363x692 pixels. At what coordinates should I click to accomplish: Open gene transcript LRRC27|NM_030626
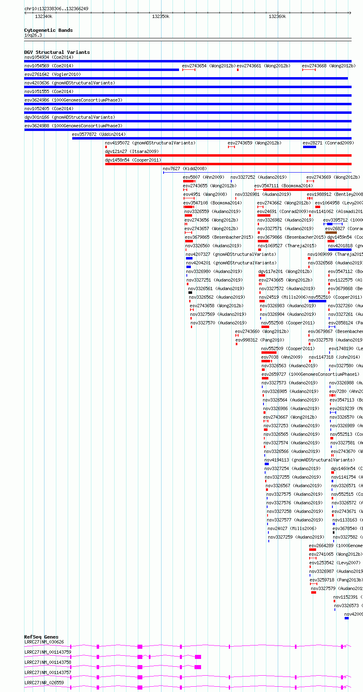click(x=44, y=642)
